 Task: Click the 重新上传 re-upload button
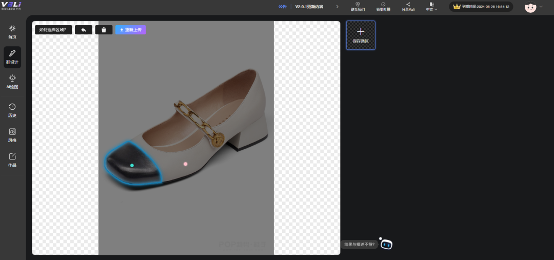130,30
